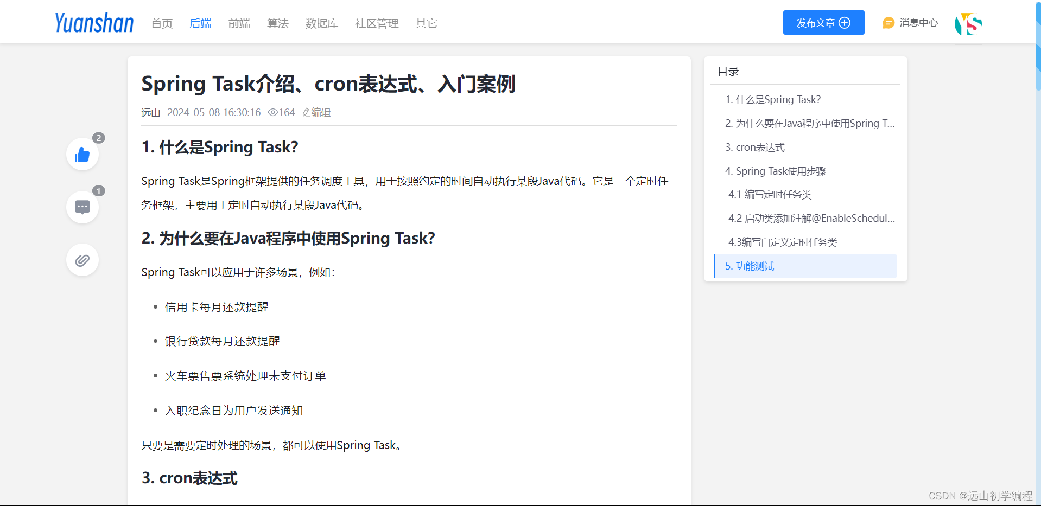Open comments via the chat bubble icon
The image size is (1041, 506).
pos(82,207)
